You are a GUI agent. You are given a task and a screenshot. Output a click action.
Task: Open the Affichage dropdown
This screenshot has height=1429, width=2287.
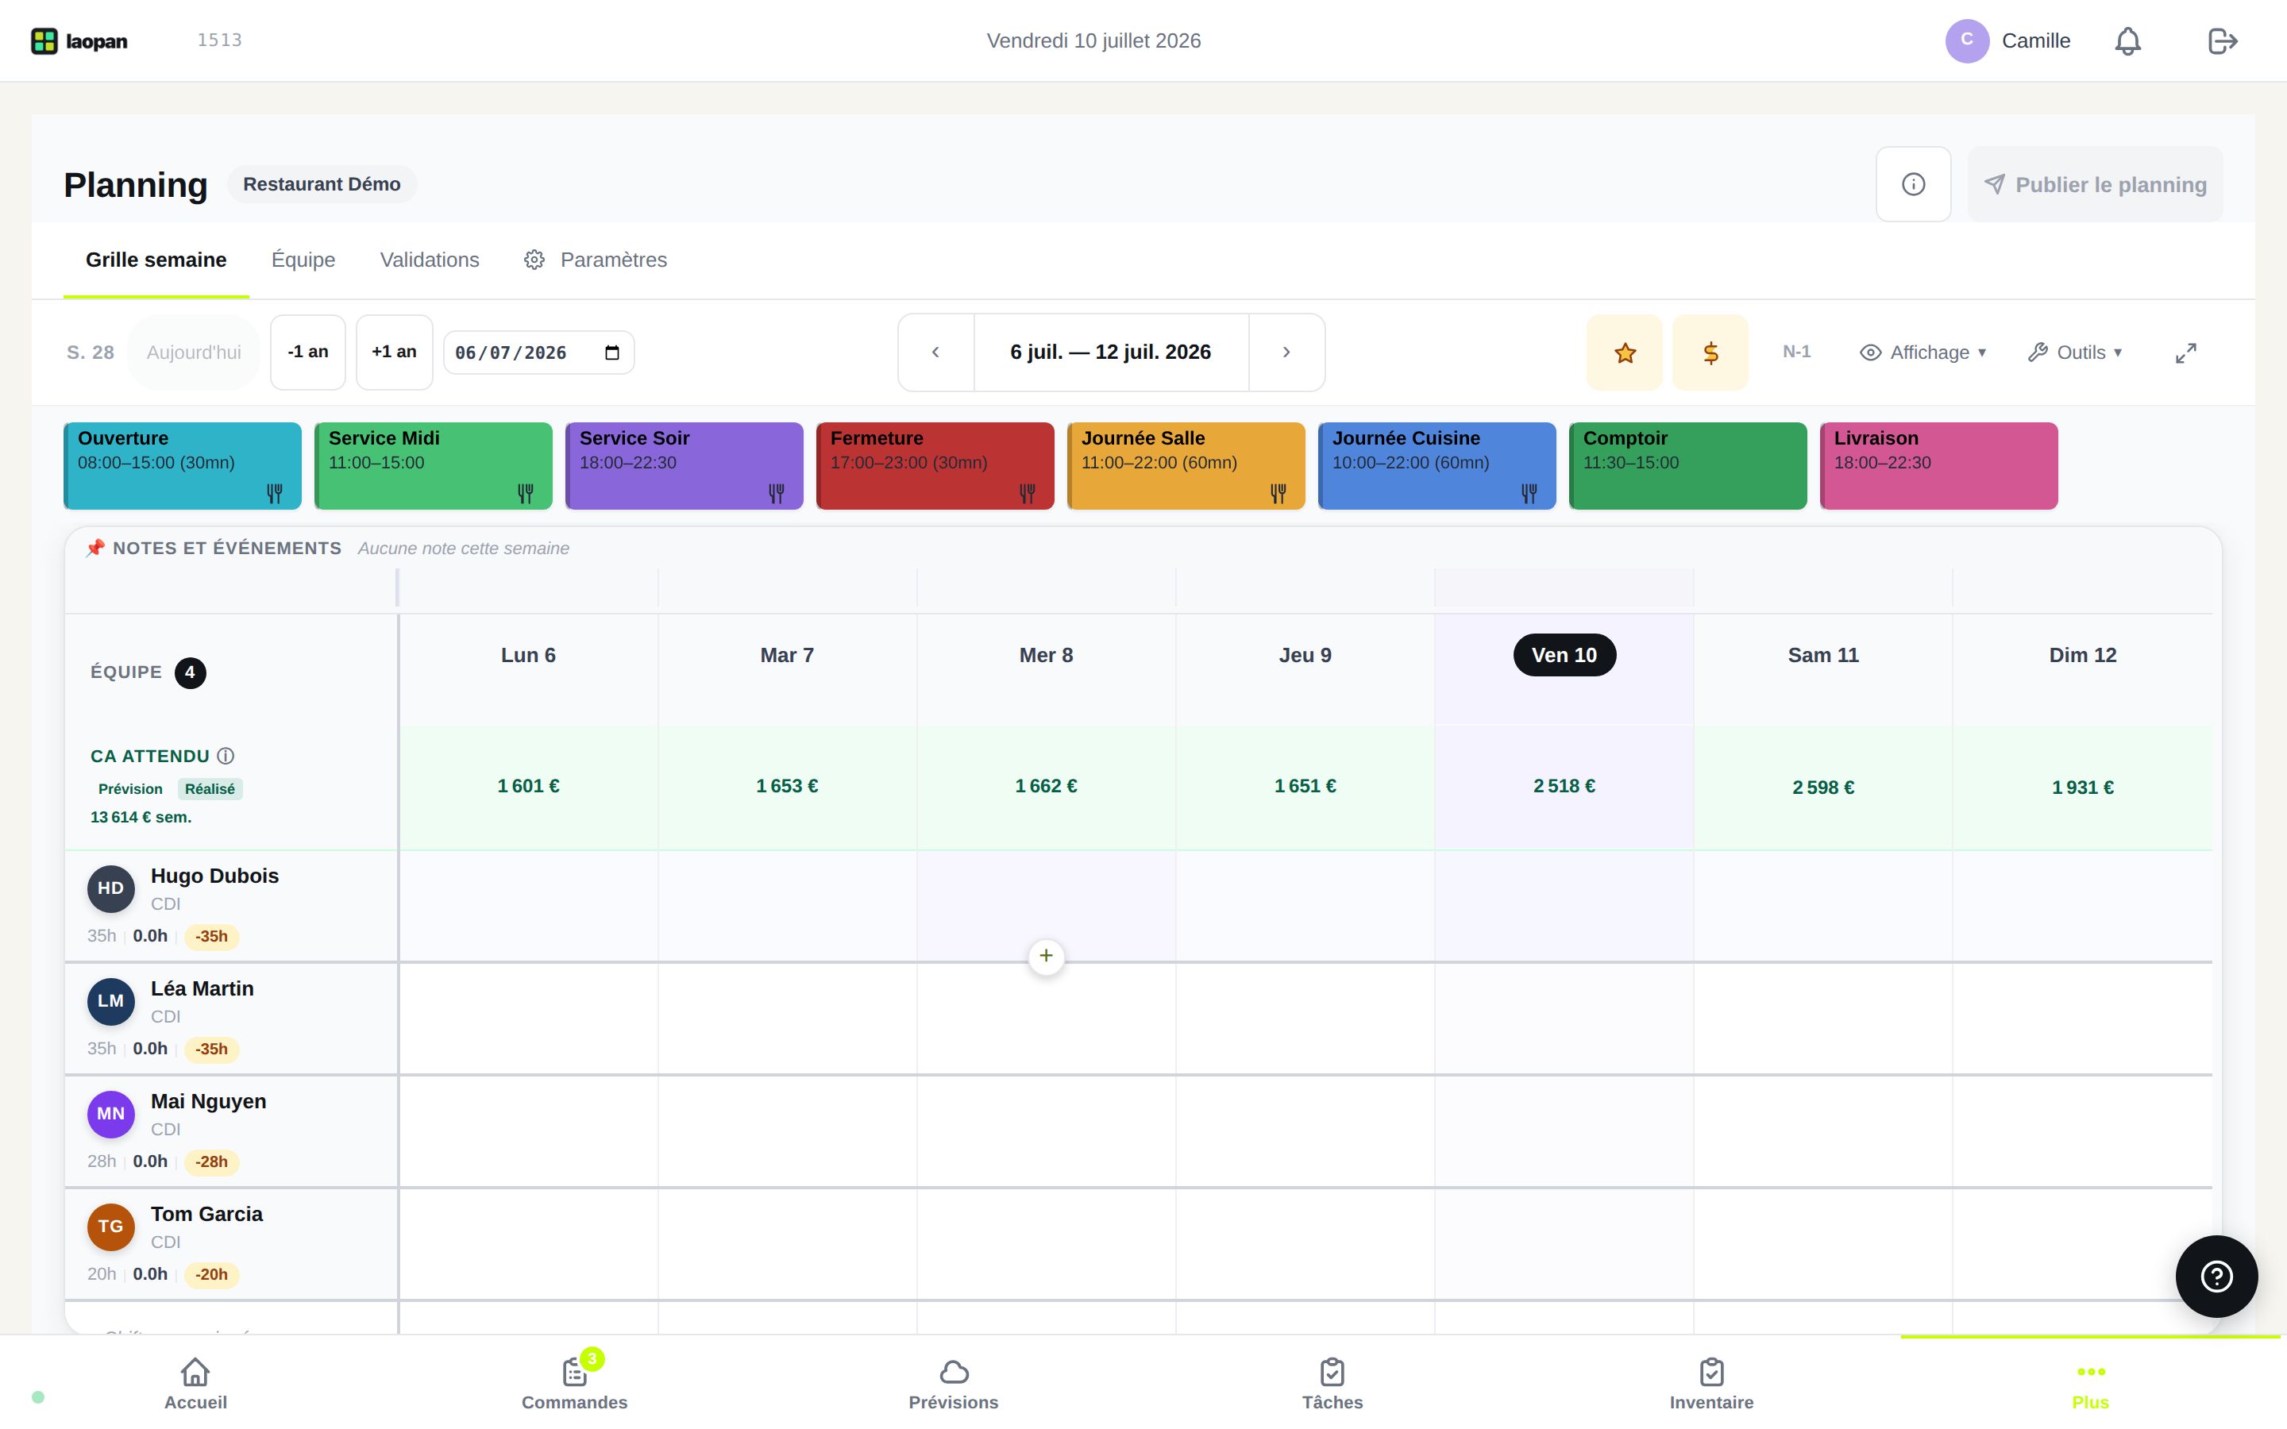click(x=1923, y=352)
